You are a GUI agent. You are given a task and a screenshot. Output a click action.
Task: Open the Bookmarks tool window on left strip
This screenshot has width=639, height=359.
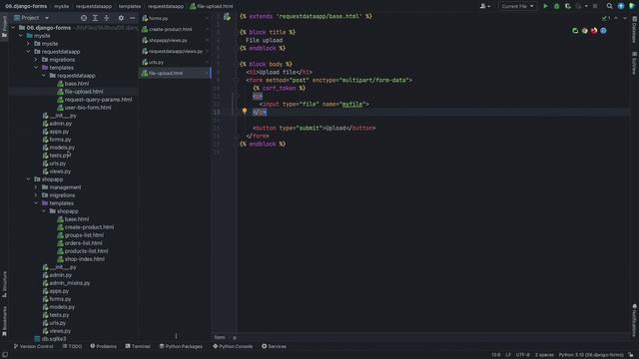4,321
